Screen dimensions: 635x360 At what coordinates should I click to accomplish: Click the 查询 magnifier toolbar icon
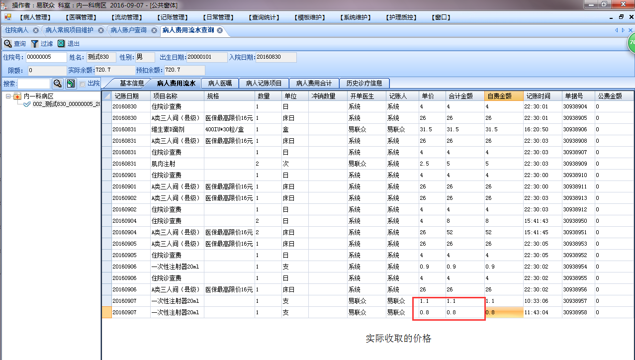pos(7,44)
